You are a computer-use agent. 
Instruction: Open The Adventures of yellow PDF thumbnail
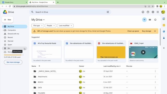click(x=111, y=52)
